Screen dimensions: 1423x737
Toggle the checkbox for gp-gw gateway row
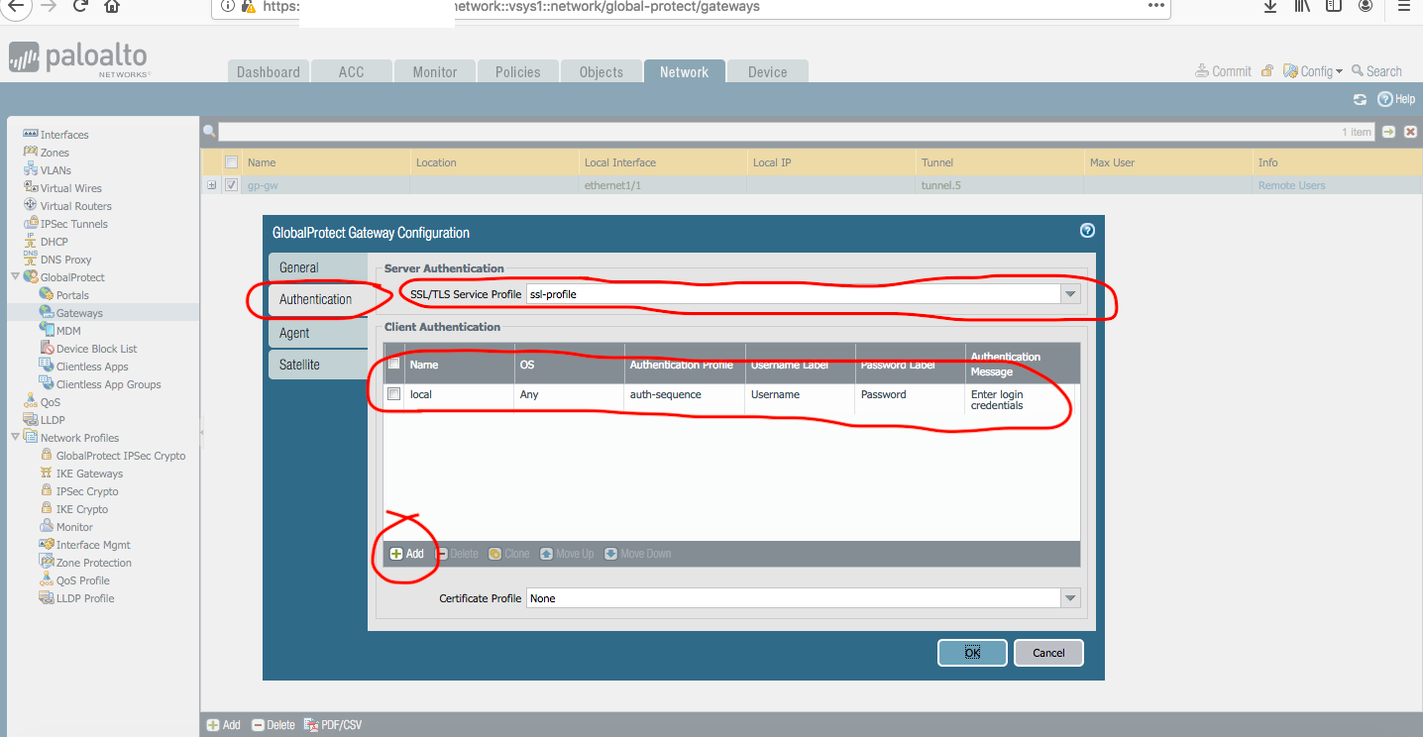coord(232,185)
